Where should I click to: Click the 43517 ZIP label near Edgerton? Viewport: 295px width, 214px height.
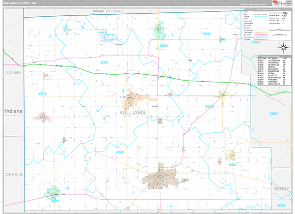coord(55,201)
